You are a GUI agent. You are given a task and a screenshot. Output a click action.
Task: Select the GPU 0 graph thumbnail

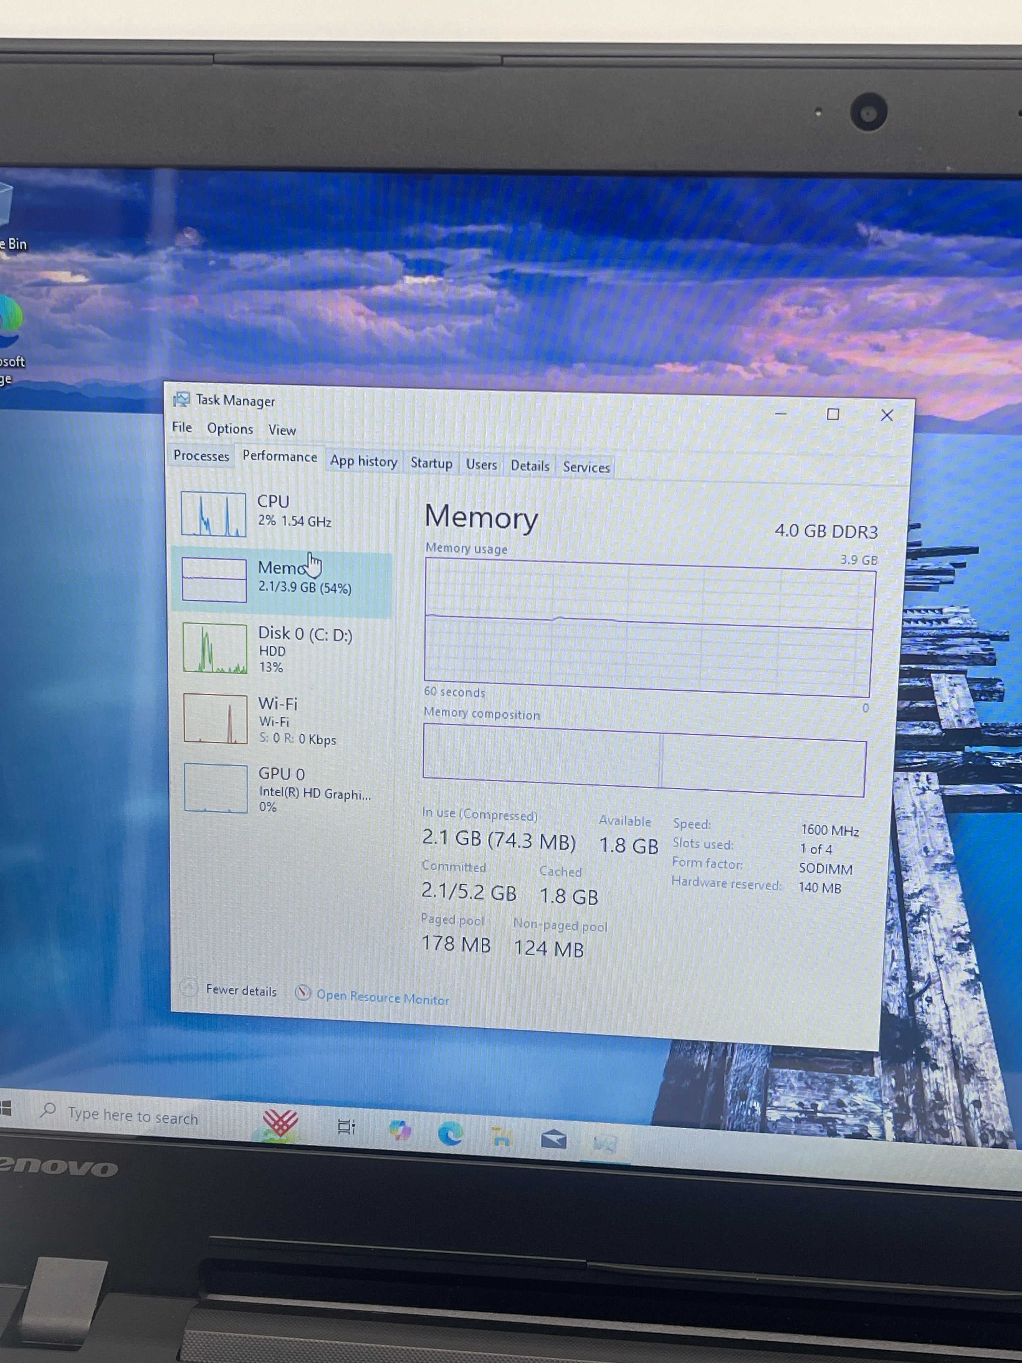point(216,788)
